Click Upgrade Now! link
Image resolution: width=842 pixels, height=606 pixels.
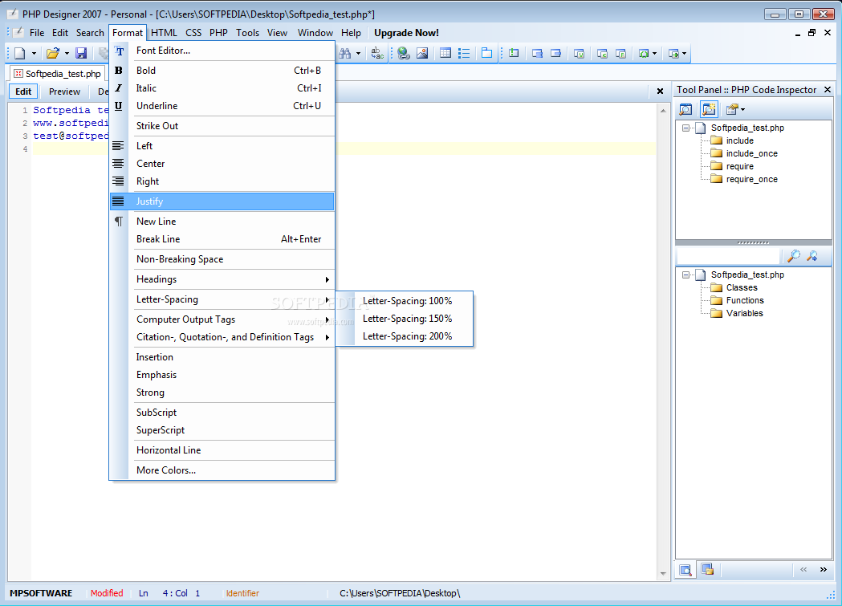pyautogui.click(x=406, y=33)
